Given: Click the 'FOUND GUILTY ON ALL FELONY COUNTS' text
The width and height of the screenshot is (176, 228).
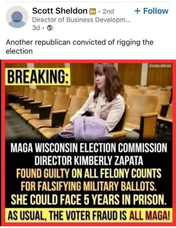Looking at the screenshot, I should (89, 173).
